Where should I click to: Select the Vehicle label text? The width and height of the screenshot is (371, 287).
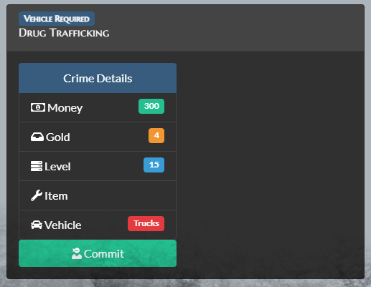[x=63, y=225]
